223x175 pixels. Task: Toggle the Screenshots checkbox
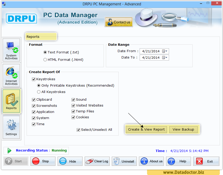[x=34, y=106]
